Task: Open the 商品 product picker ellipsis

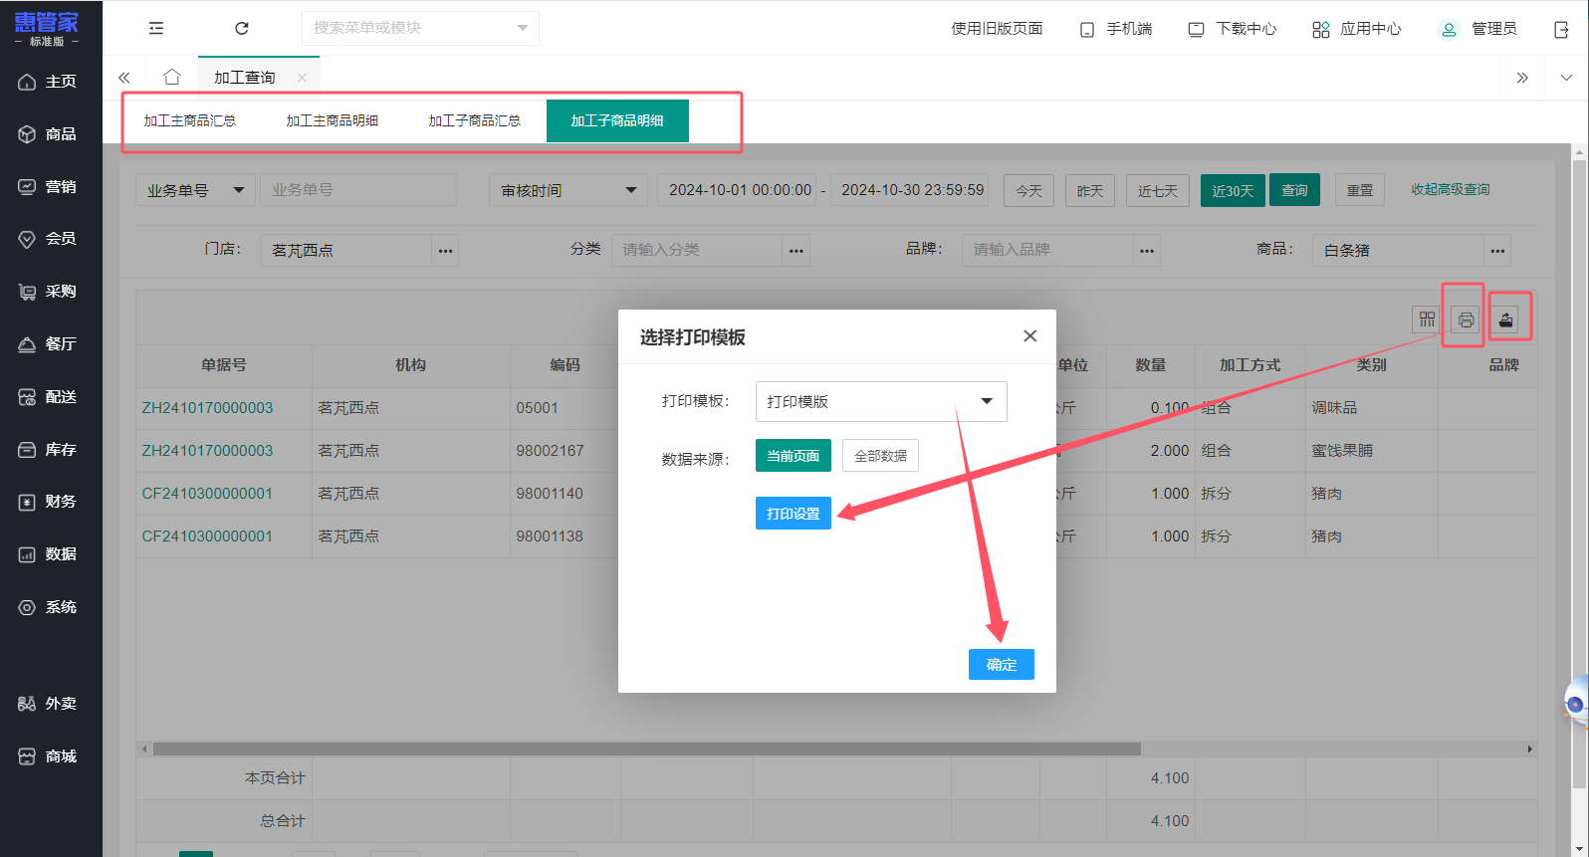Action: point(1497,250)
